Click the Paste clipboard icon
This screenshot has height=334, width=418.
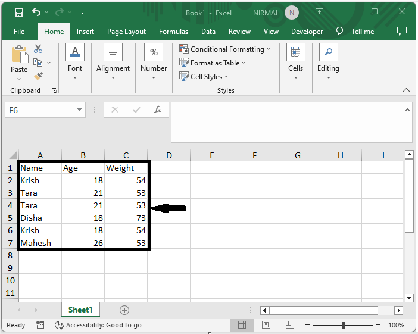(19, 60)
